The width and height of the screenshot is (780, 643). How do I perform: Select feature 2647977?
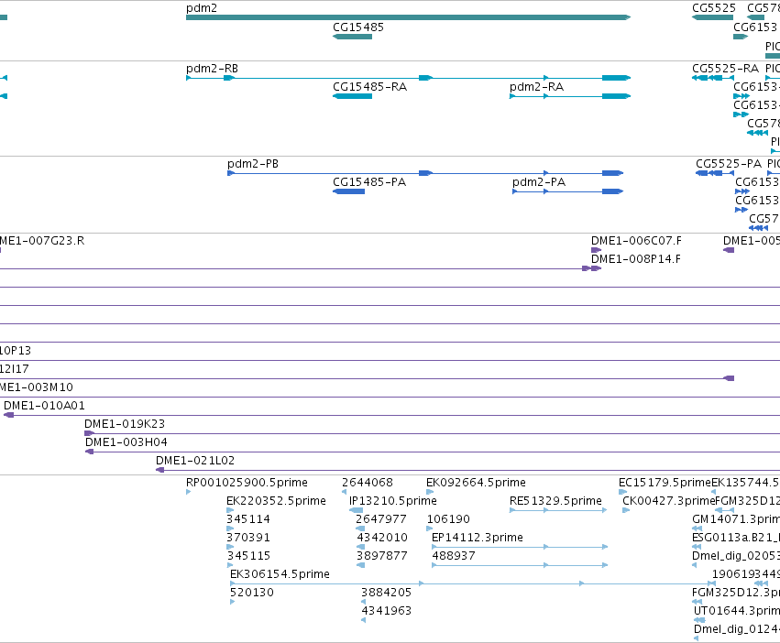tap(381, 519)
